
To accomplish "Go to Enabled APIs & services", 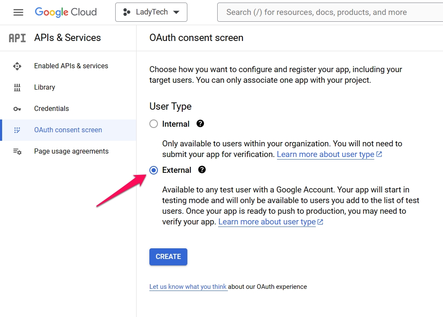I will coord(68,66).
